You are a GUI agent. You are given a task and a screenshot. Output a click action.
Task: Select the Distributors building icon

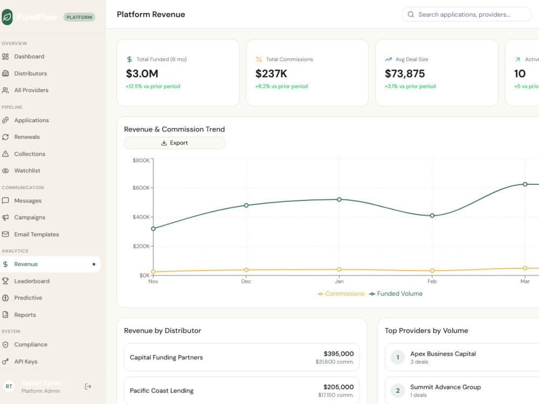tap(5, 73)
